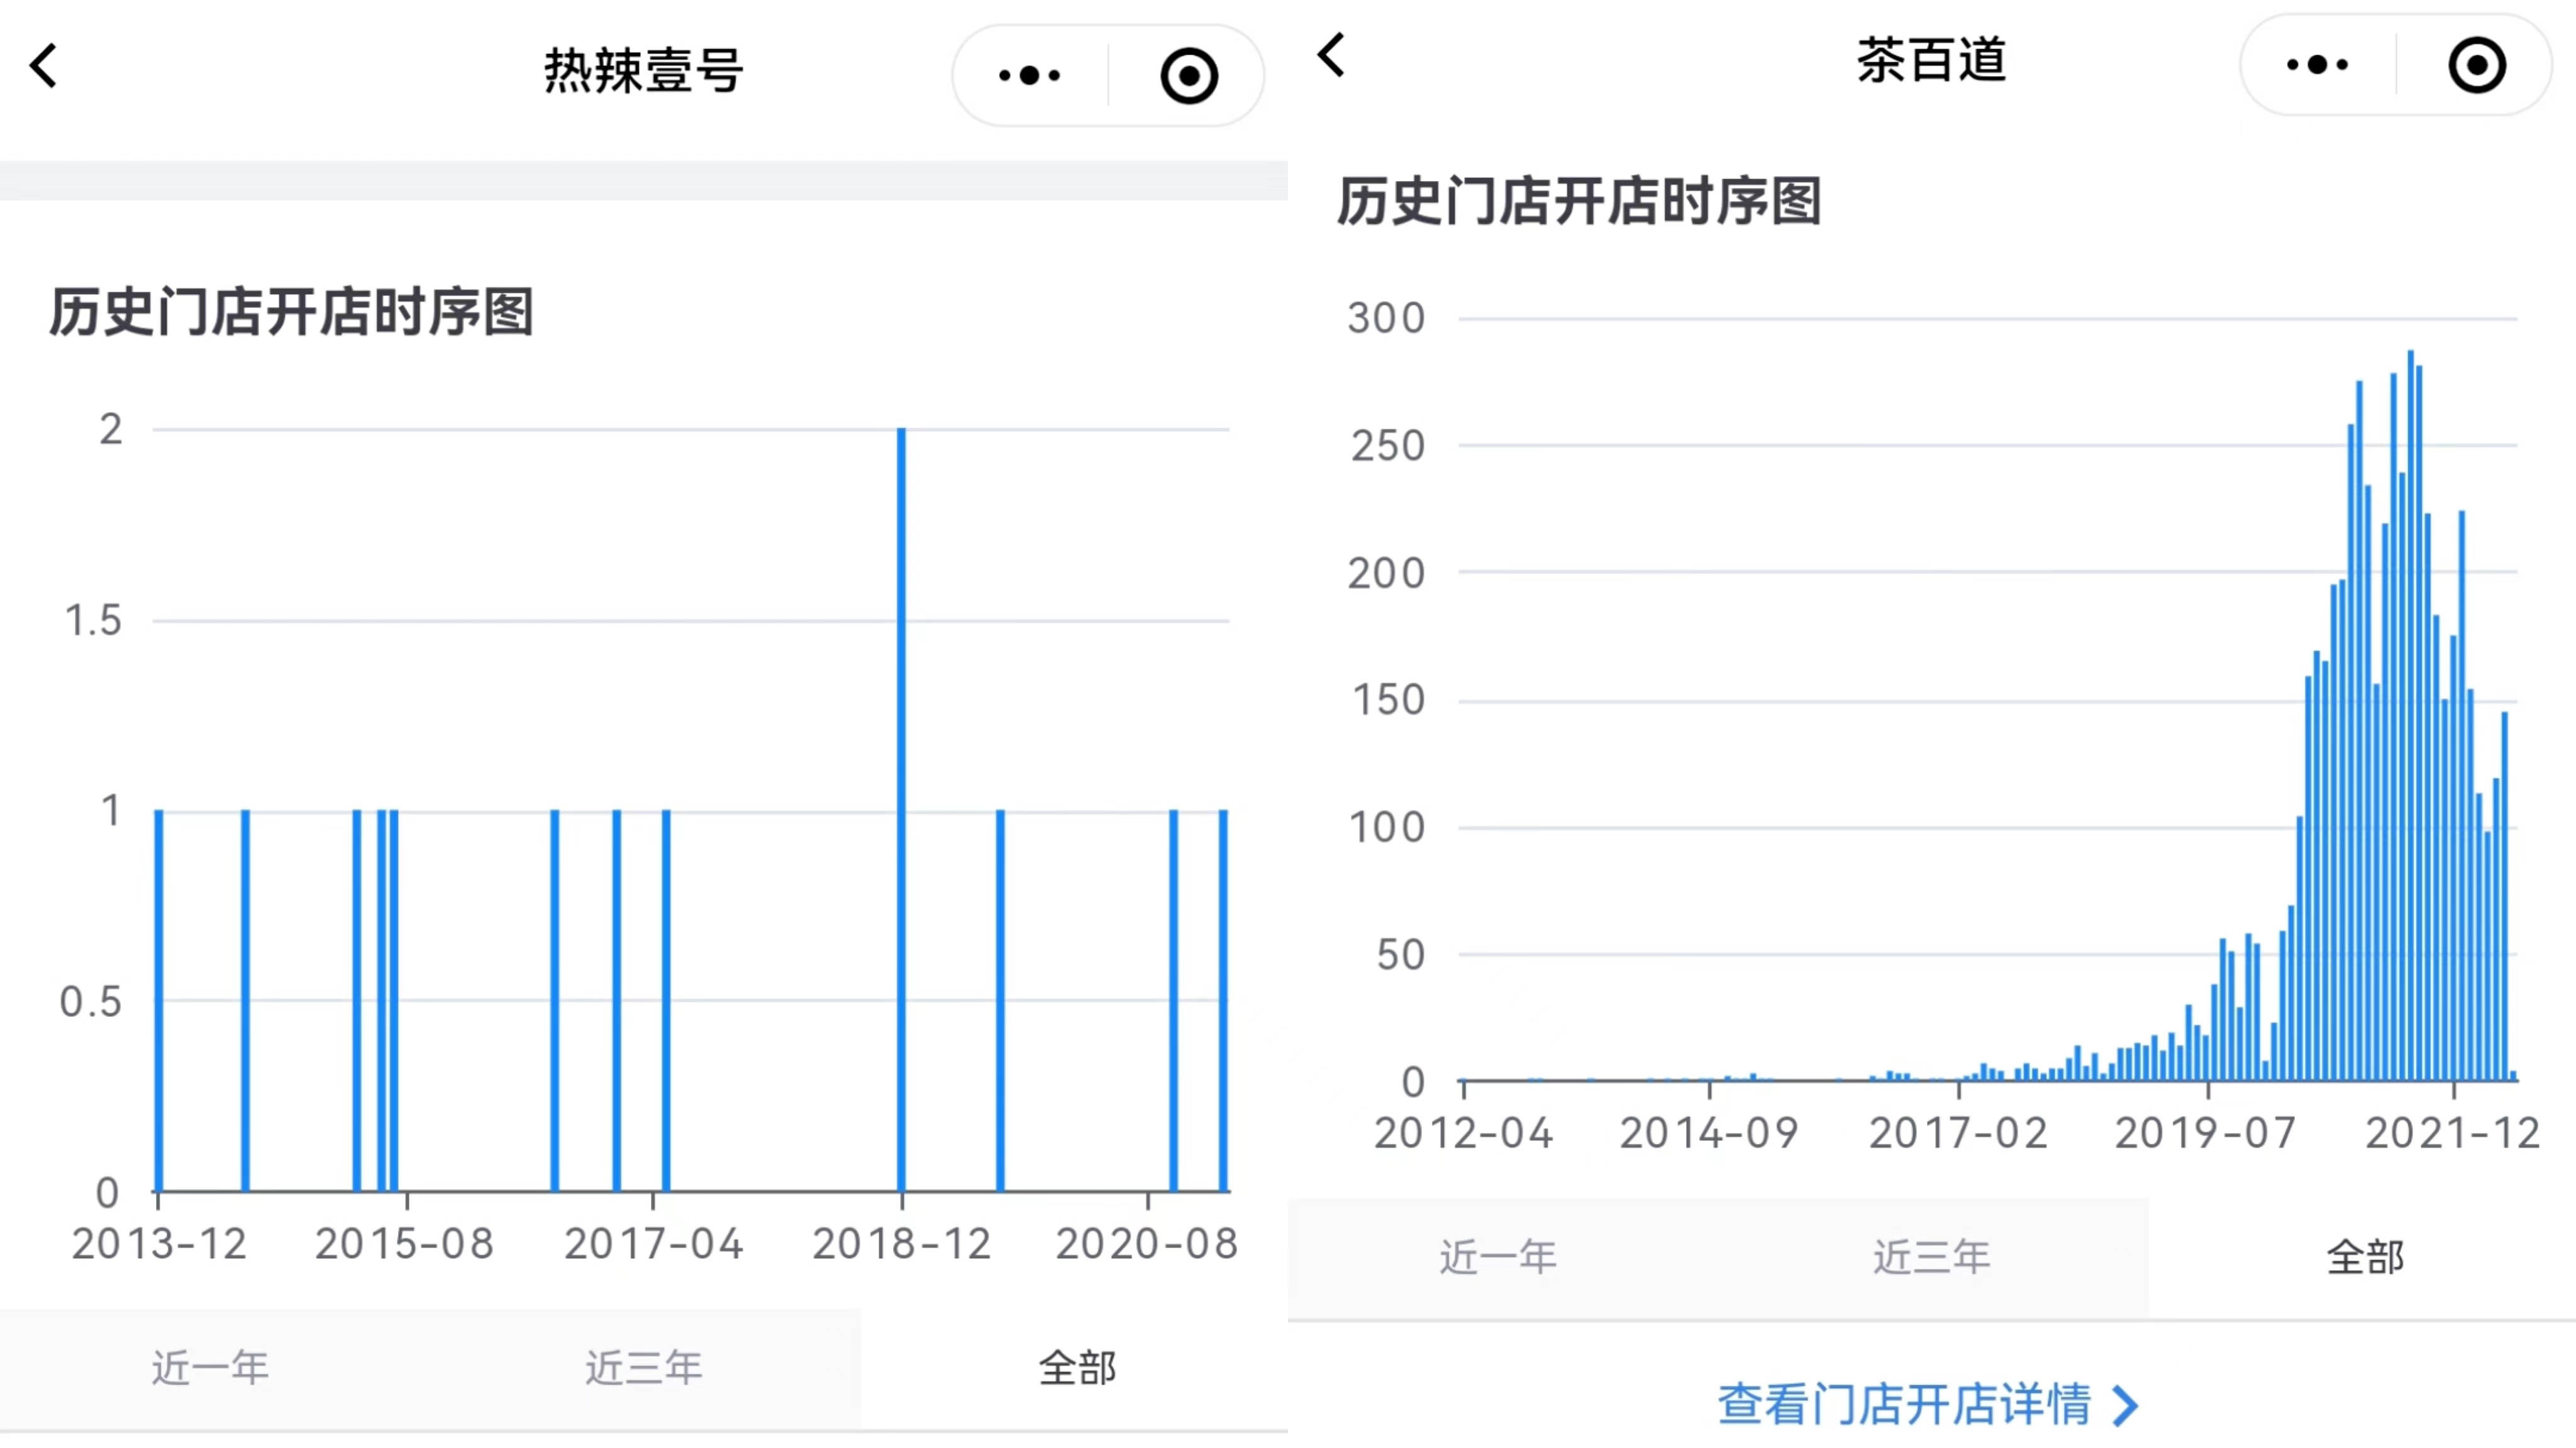Screen dimensions: 2576x1448
Task: Open 查看门店开店详情 link
Action: tap(1927, 1405)
